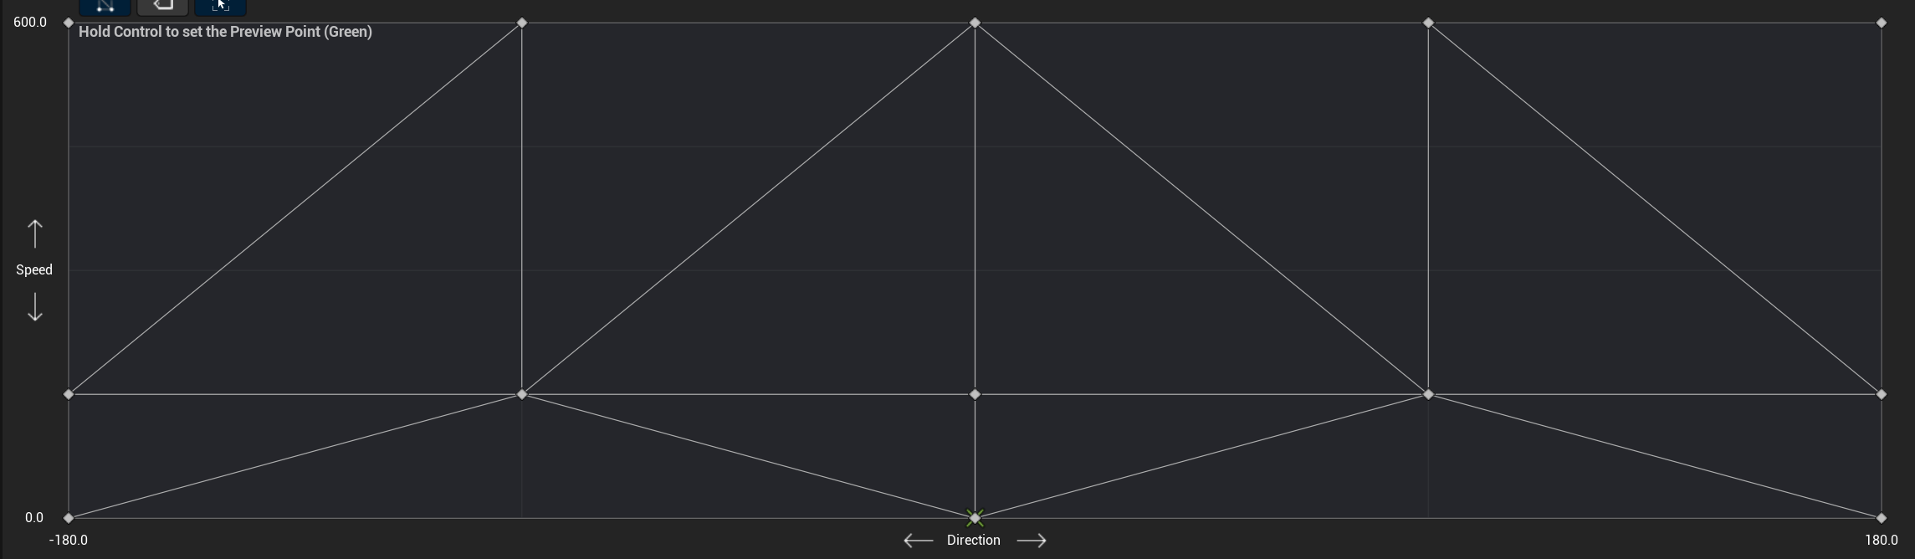
Task: Select the green preview point at bottom center
Action: [x=975, y=518]
